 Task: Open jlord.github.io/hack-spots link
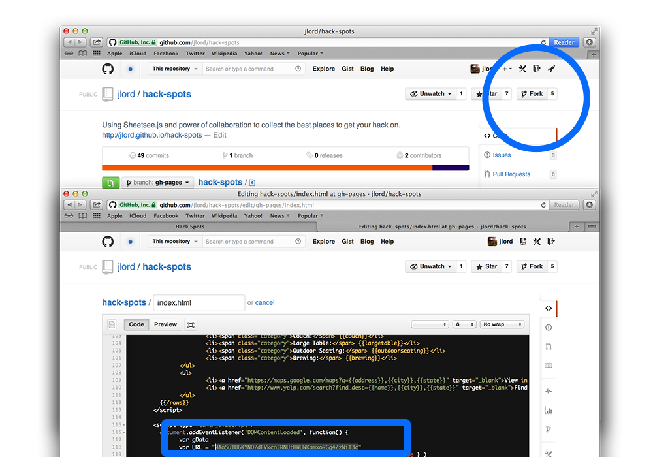(x=152, y=135)
